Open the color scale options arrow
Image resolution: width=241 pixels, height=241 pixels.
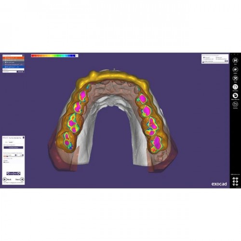pos(77,55)
